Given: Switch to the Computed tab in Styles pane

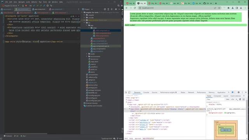Looking at the screenshot, I should click(217, 96).
